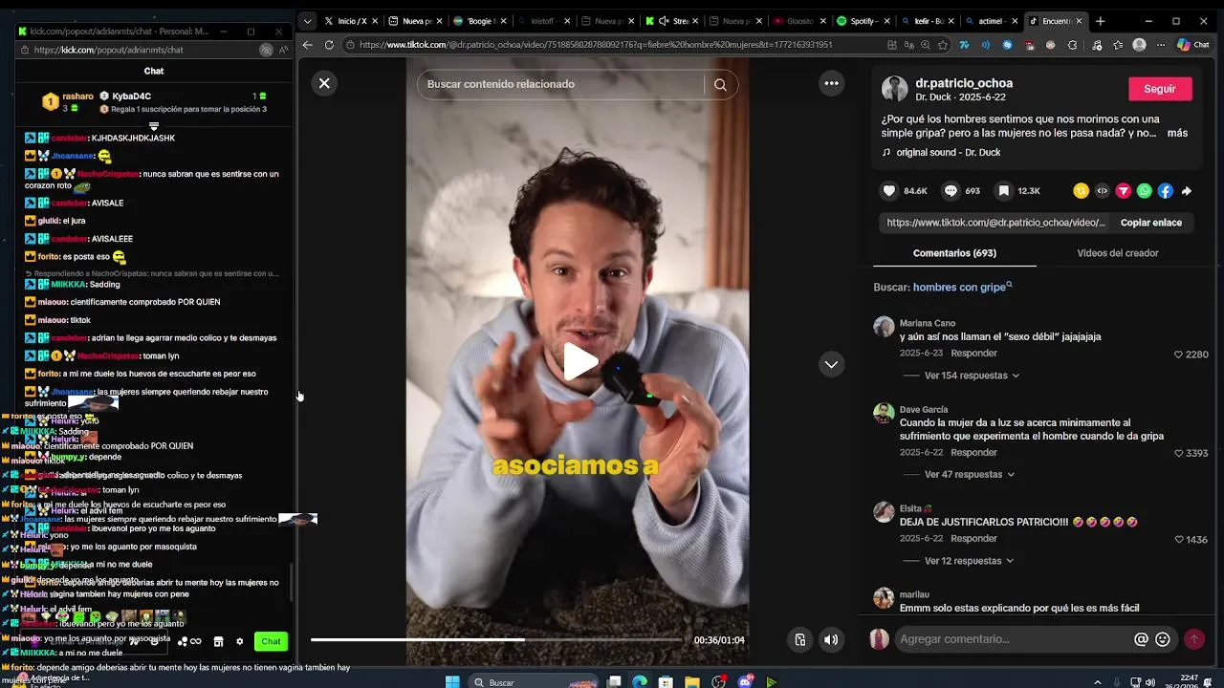Open Kick chat settings gear
The width and height of the screenshot is (1224, 688).
click(239, 642)
